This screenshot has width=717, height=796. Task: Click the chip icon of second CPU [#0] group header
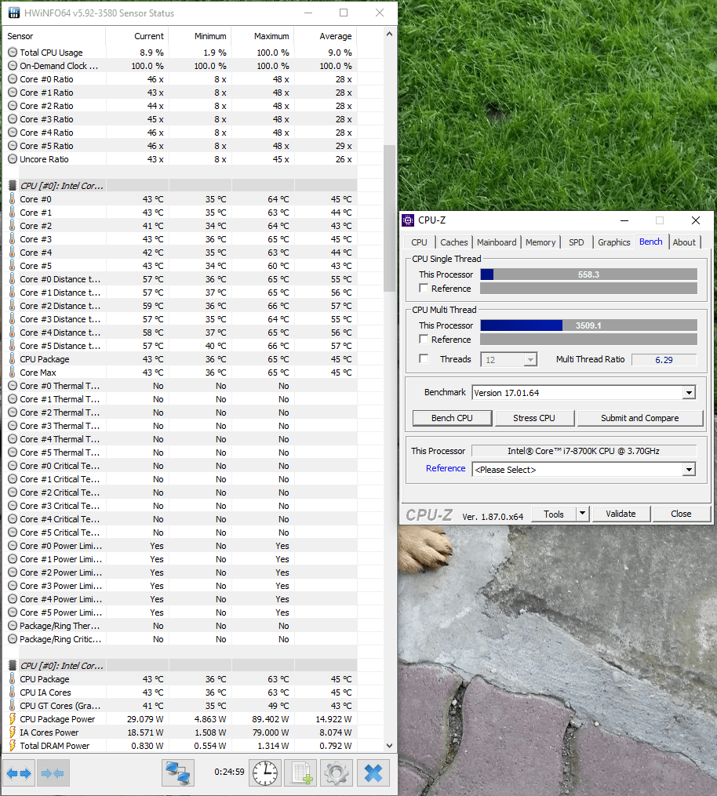click(x=13, y=666)
